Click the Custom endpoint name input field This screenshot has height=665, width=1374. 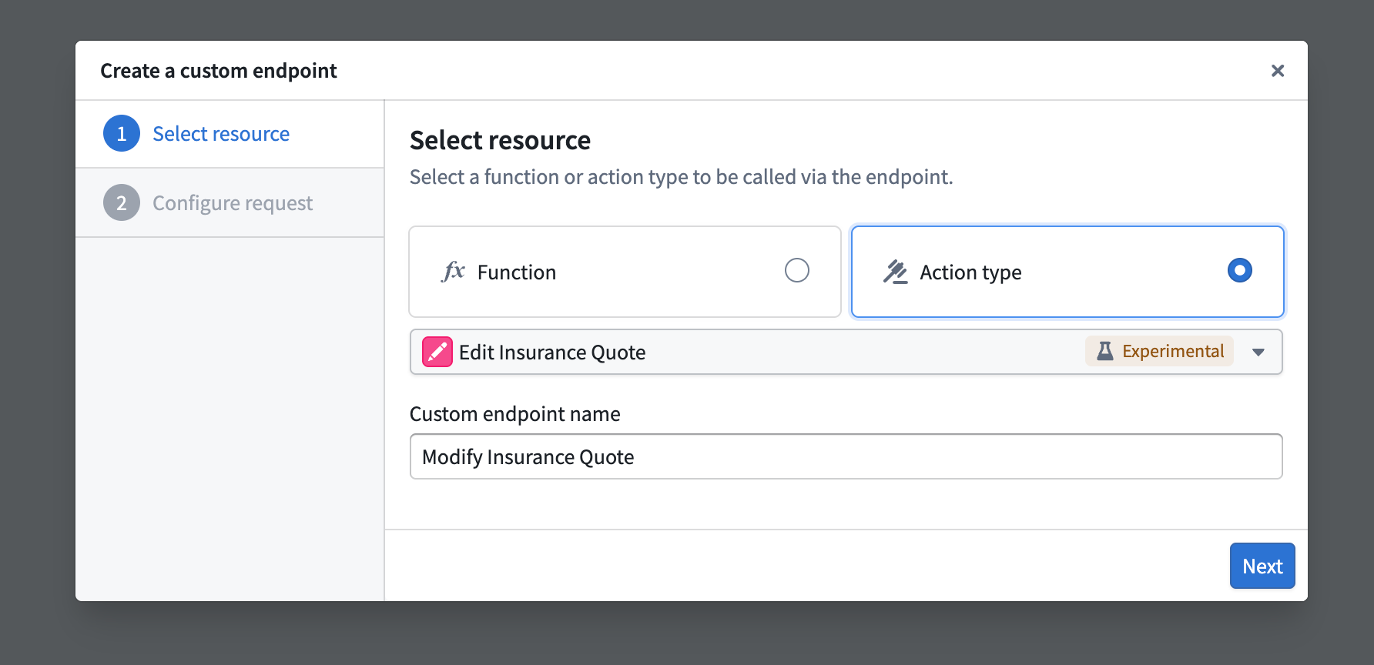846,456
